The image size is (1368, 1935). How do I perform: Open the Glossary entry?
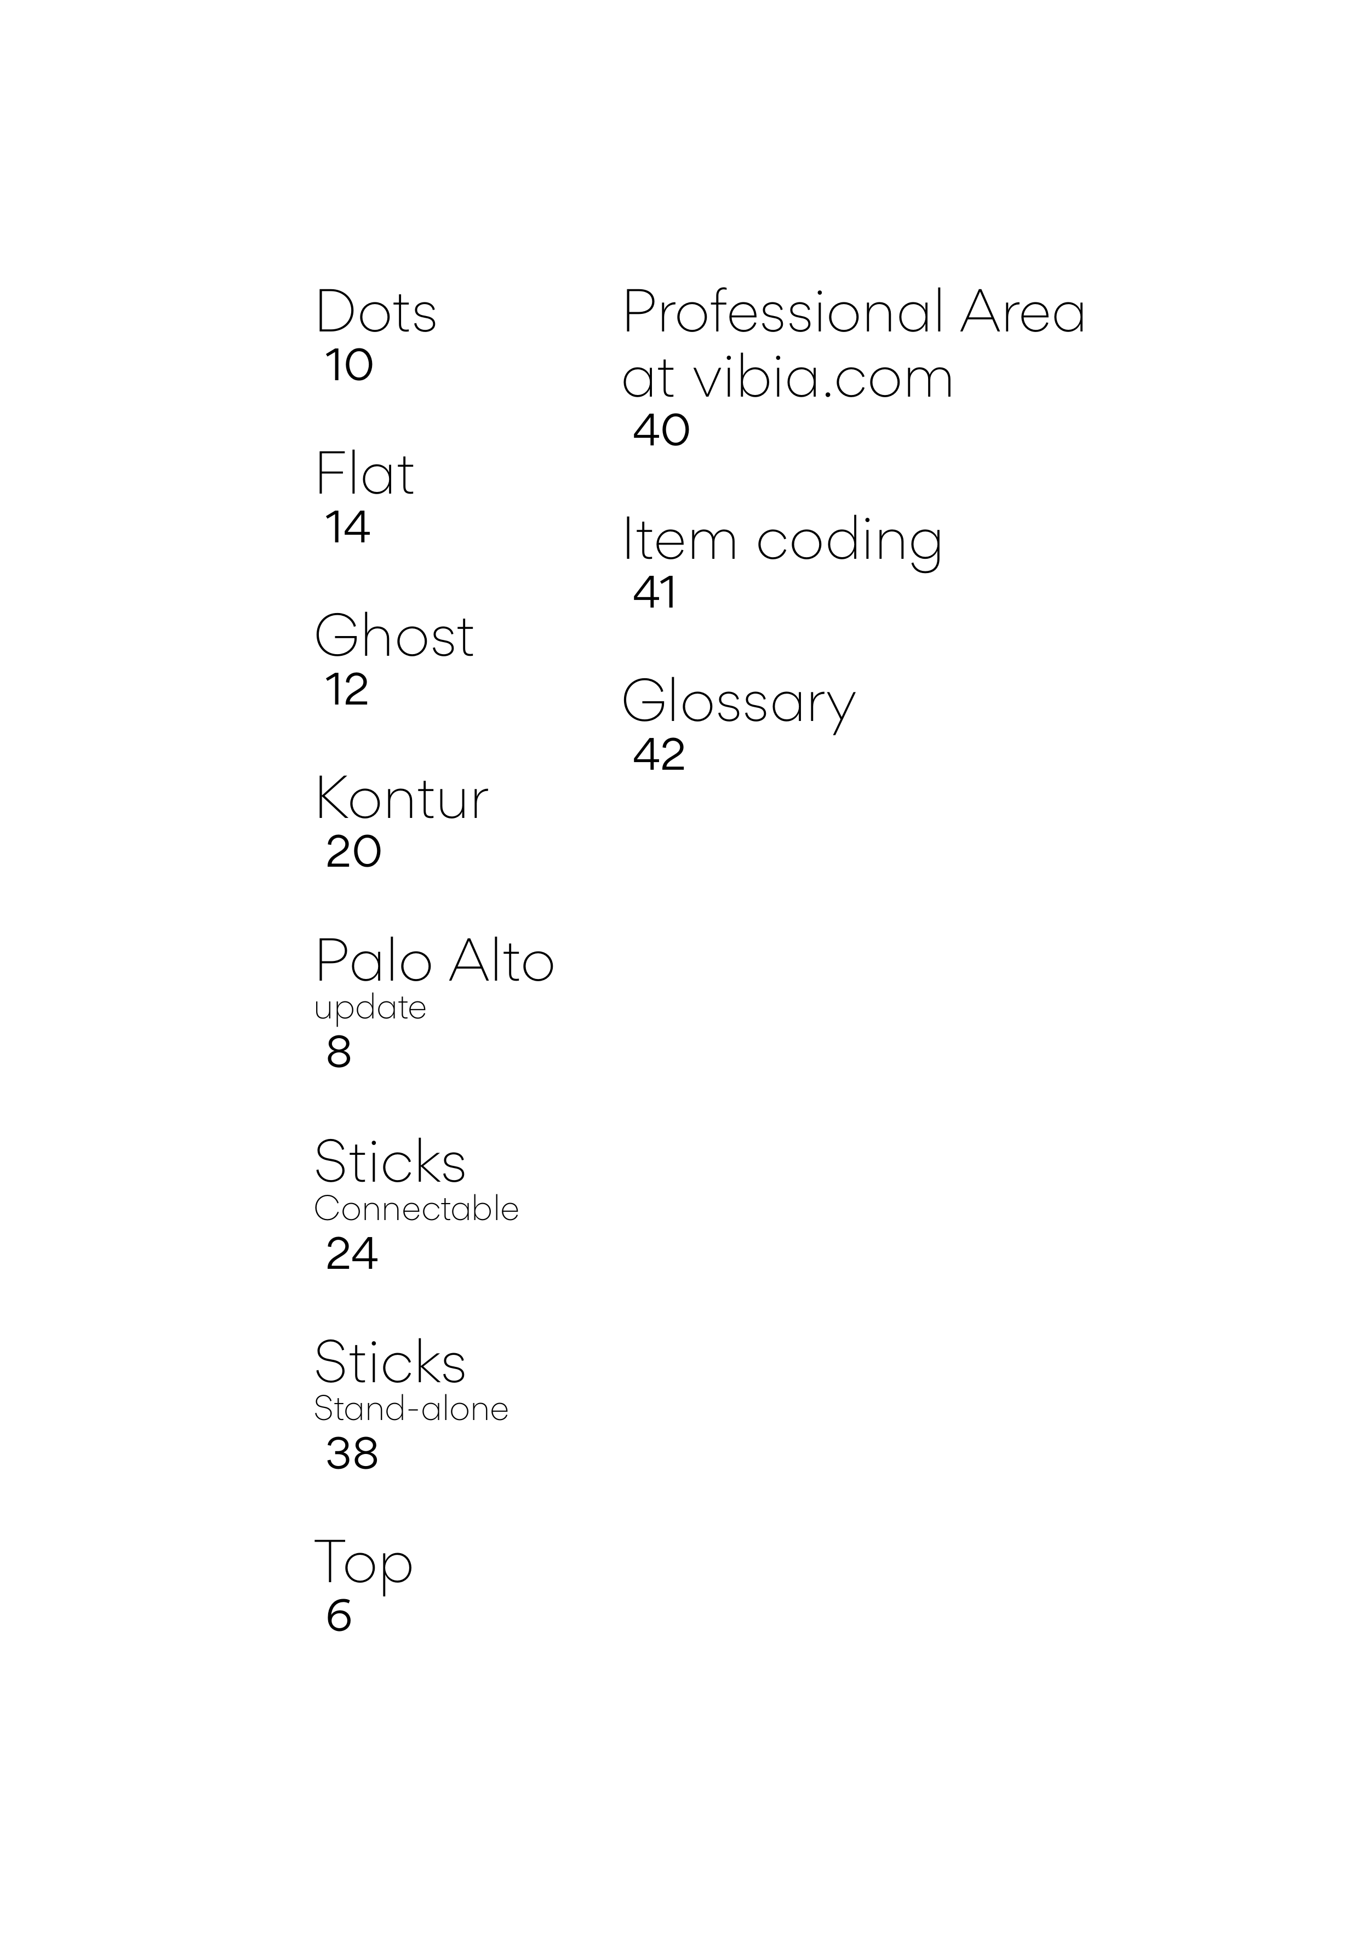tap(739, 703)
